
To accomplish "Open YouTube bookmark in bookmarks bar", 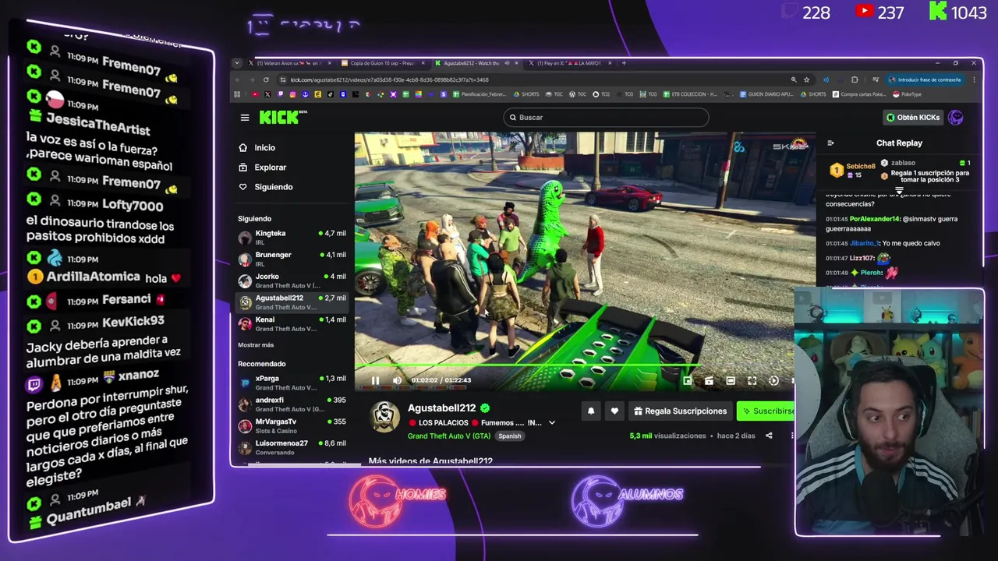I will [x=255, y=94].
